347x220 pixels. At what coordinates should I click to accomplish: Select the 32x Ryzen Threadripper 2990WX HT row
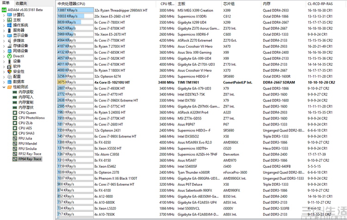[201, 10]
